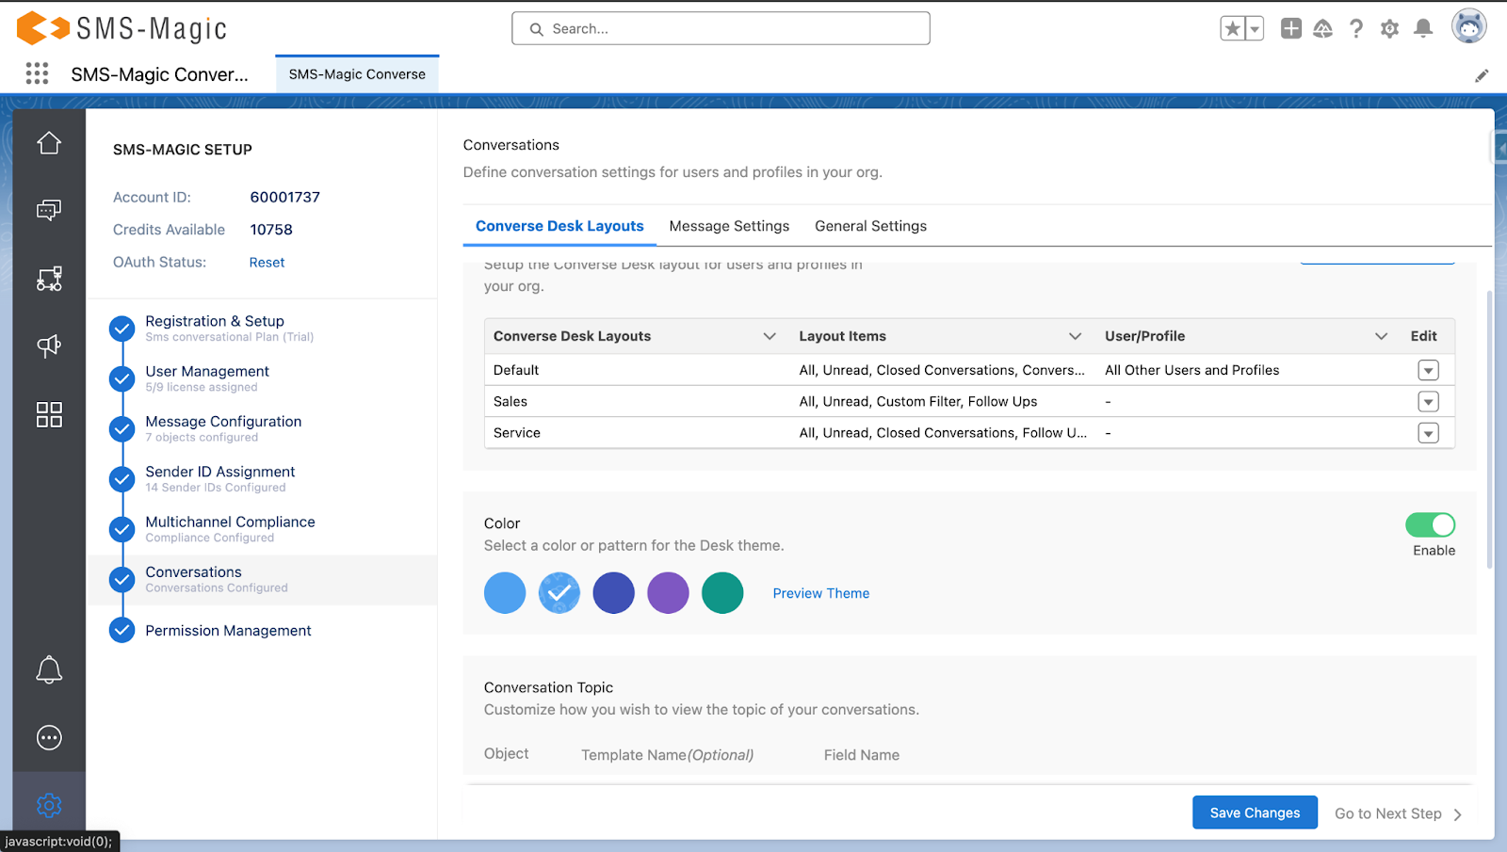Image resolution: width=1507 pixels, height=852 pixels.
Task: Open the more options ellipsis icon
Action: [x=49, y=737]
